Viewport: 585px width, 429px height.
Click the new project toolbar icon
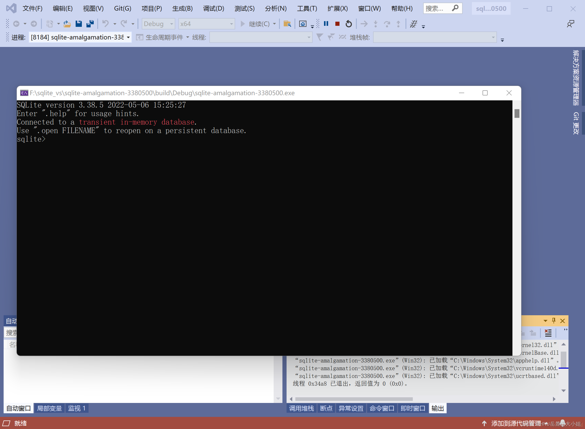click(50, 24)
